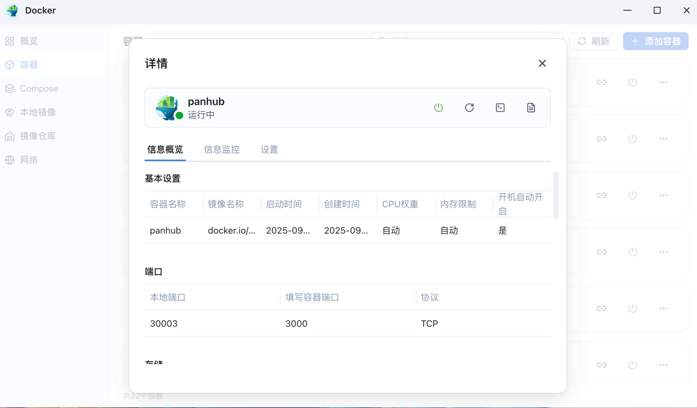Click the panhub power toggle icon

coord(438,108)
